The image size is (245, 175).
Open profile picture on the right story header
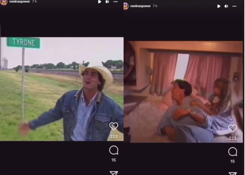(x=126, y=6)
